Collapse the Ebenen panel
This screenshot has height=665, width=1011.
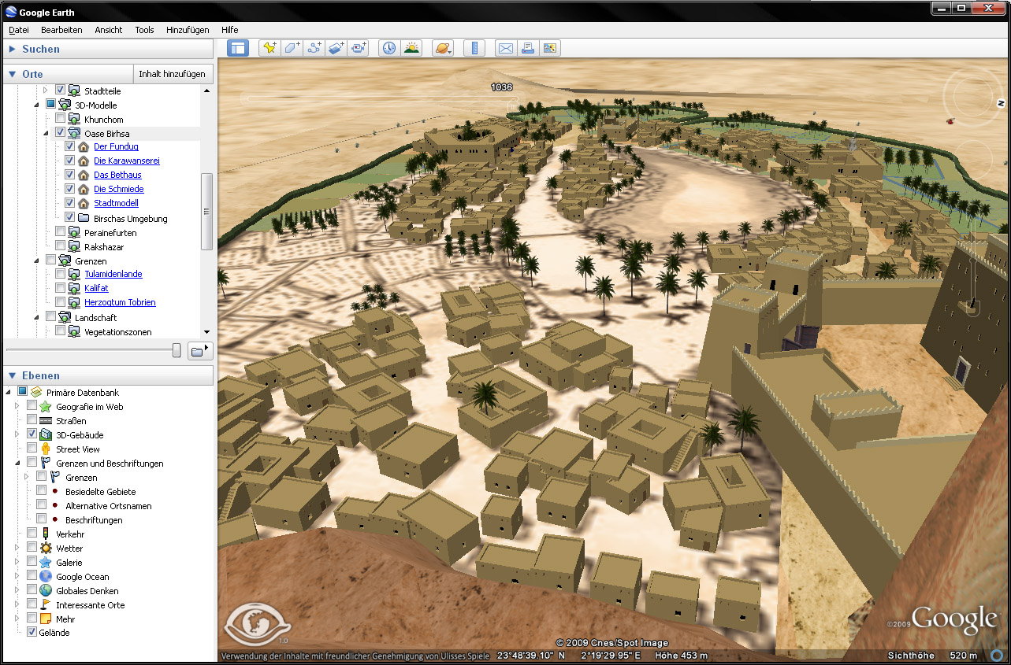click(12, 375)
